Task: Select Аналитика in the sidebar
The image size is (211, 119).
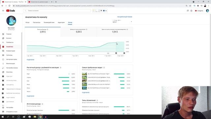Action: pyautogui.click(x=10, y=47)
